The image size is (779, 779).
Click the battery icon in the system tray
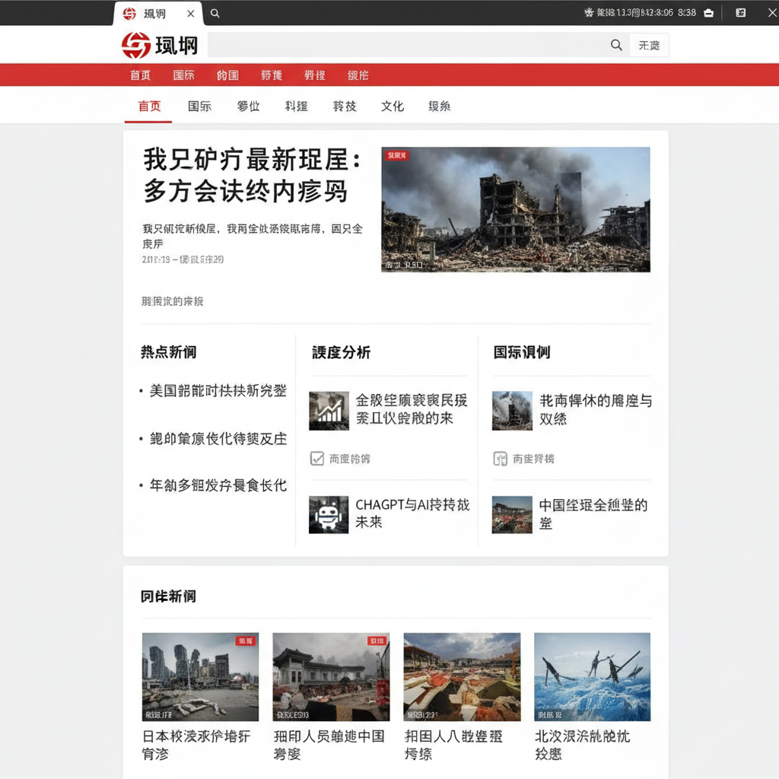(x=711, y=13)
